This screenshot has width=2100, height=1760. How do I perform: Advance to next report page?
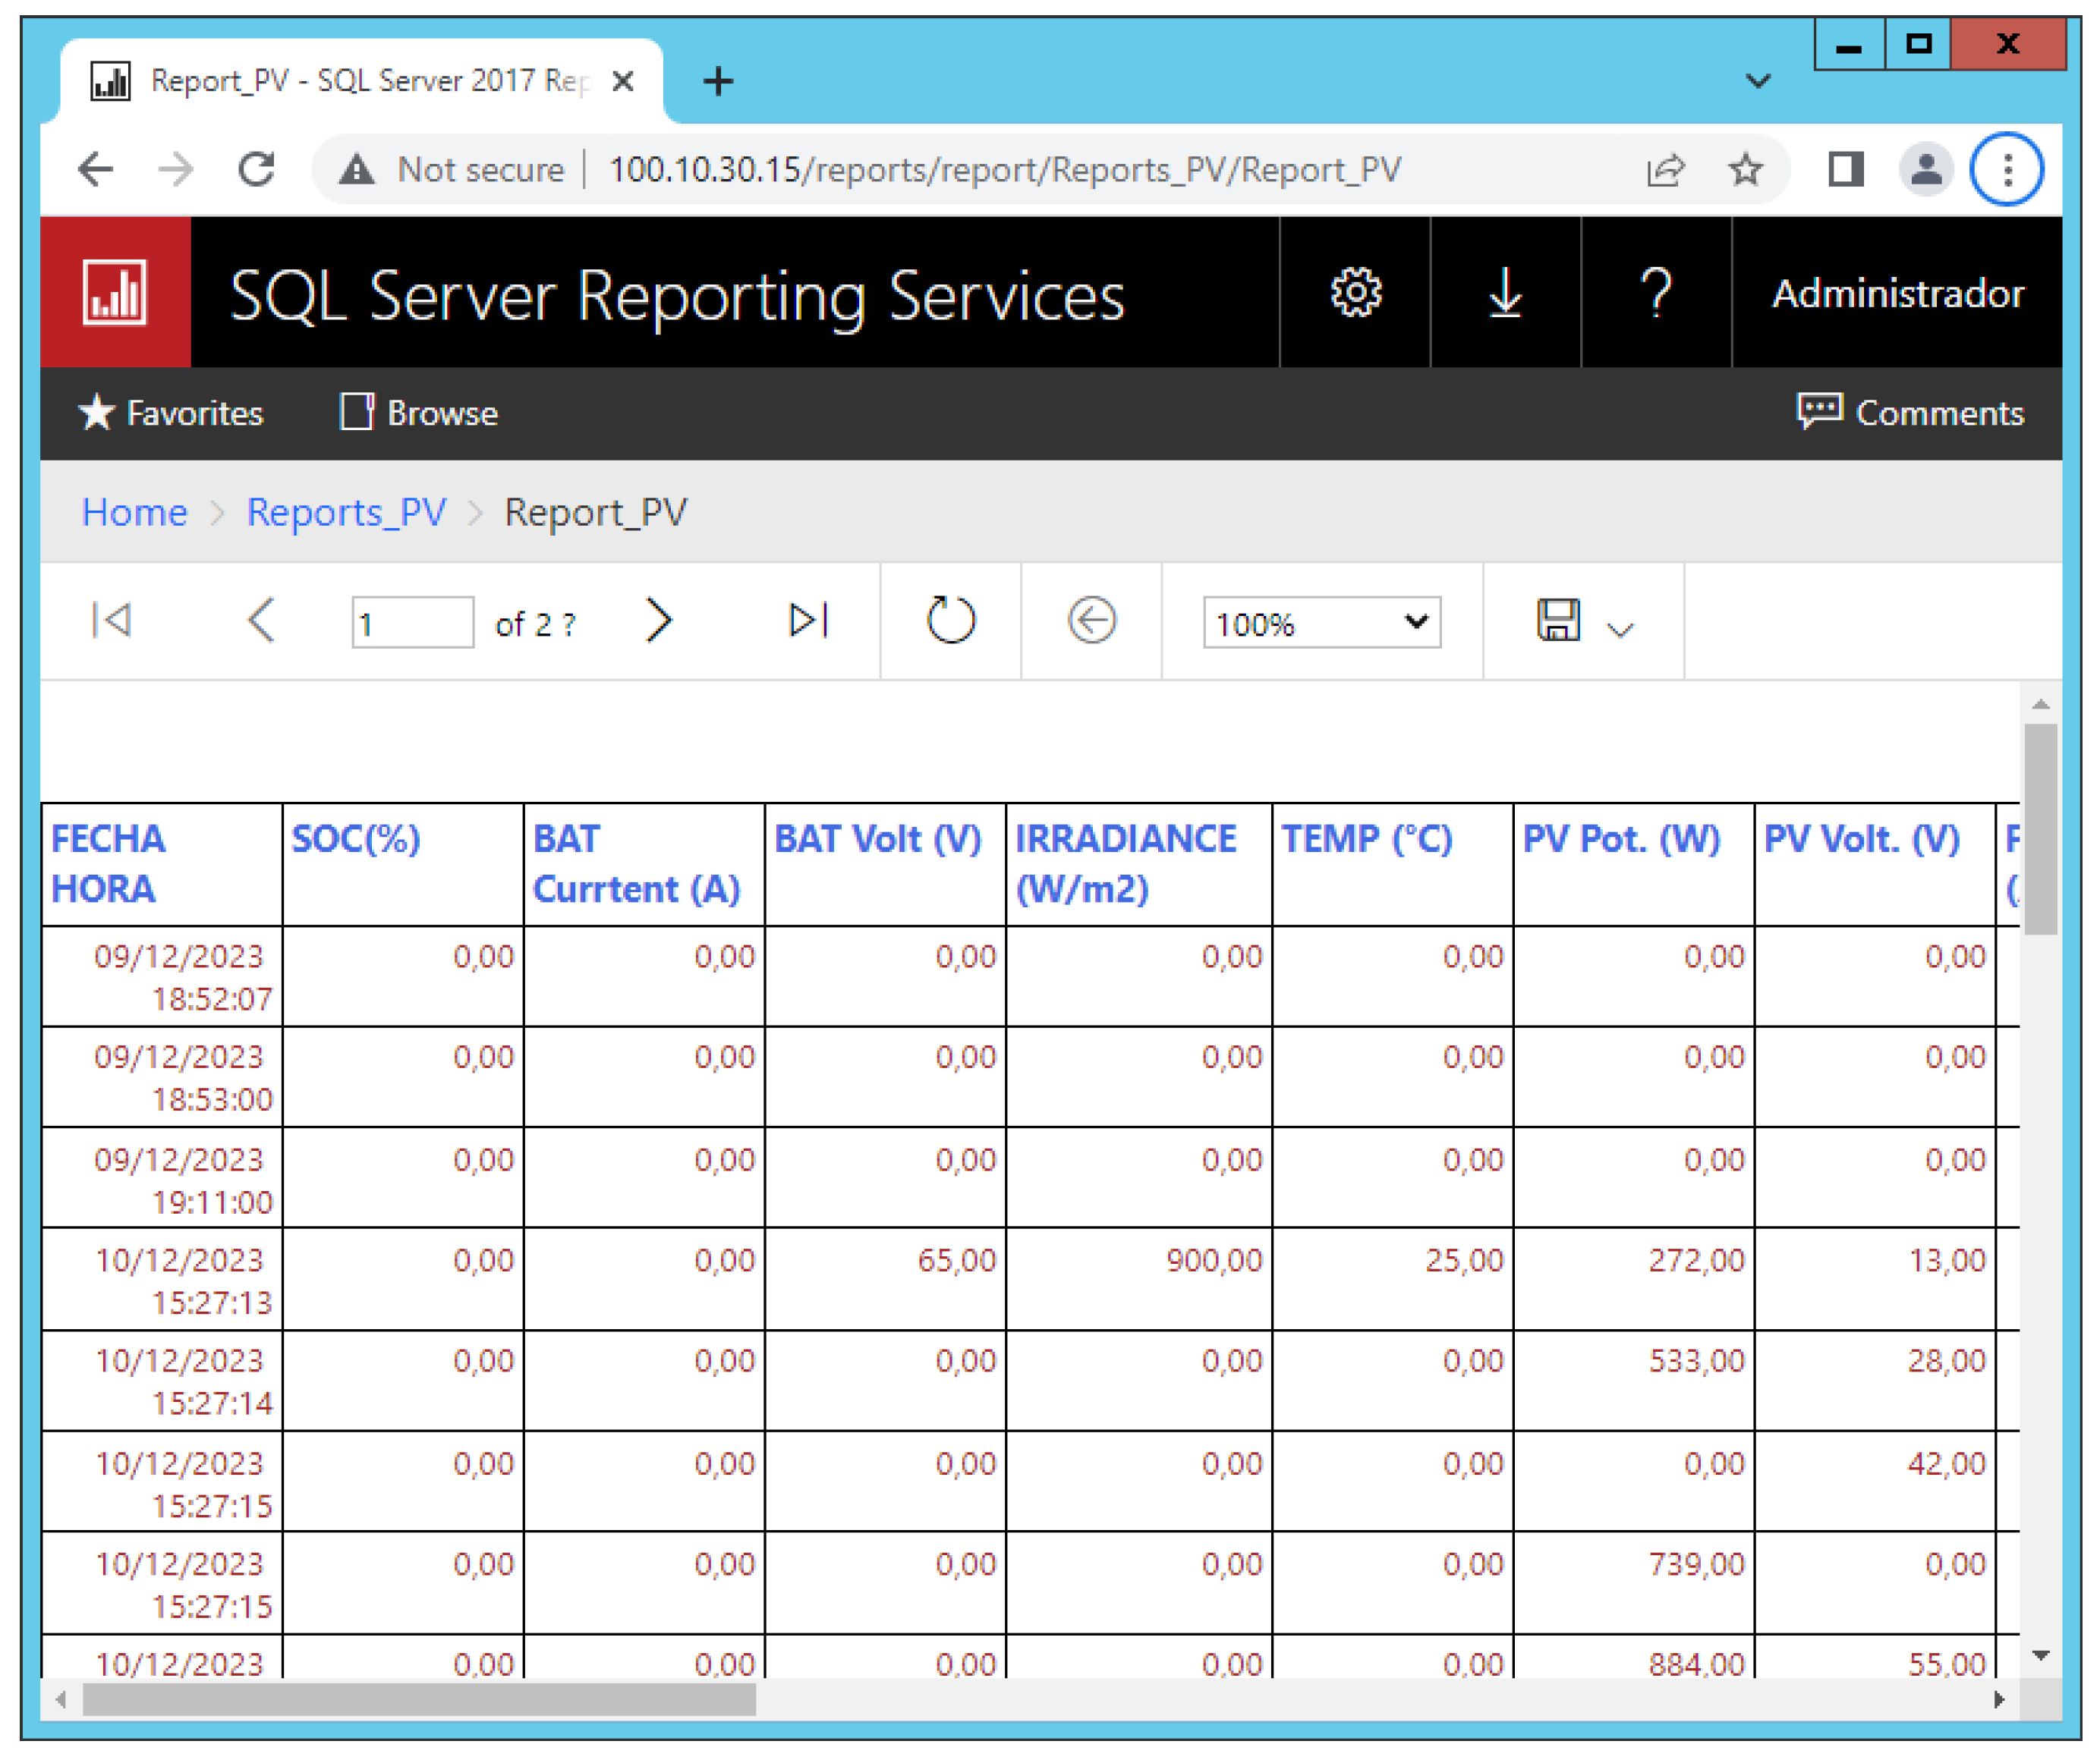(657, 621)
